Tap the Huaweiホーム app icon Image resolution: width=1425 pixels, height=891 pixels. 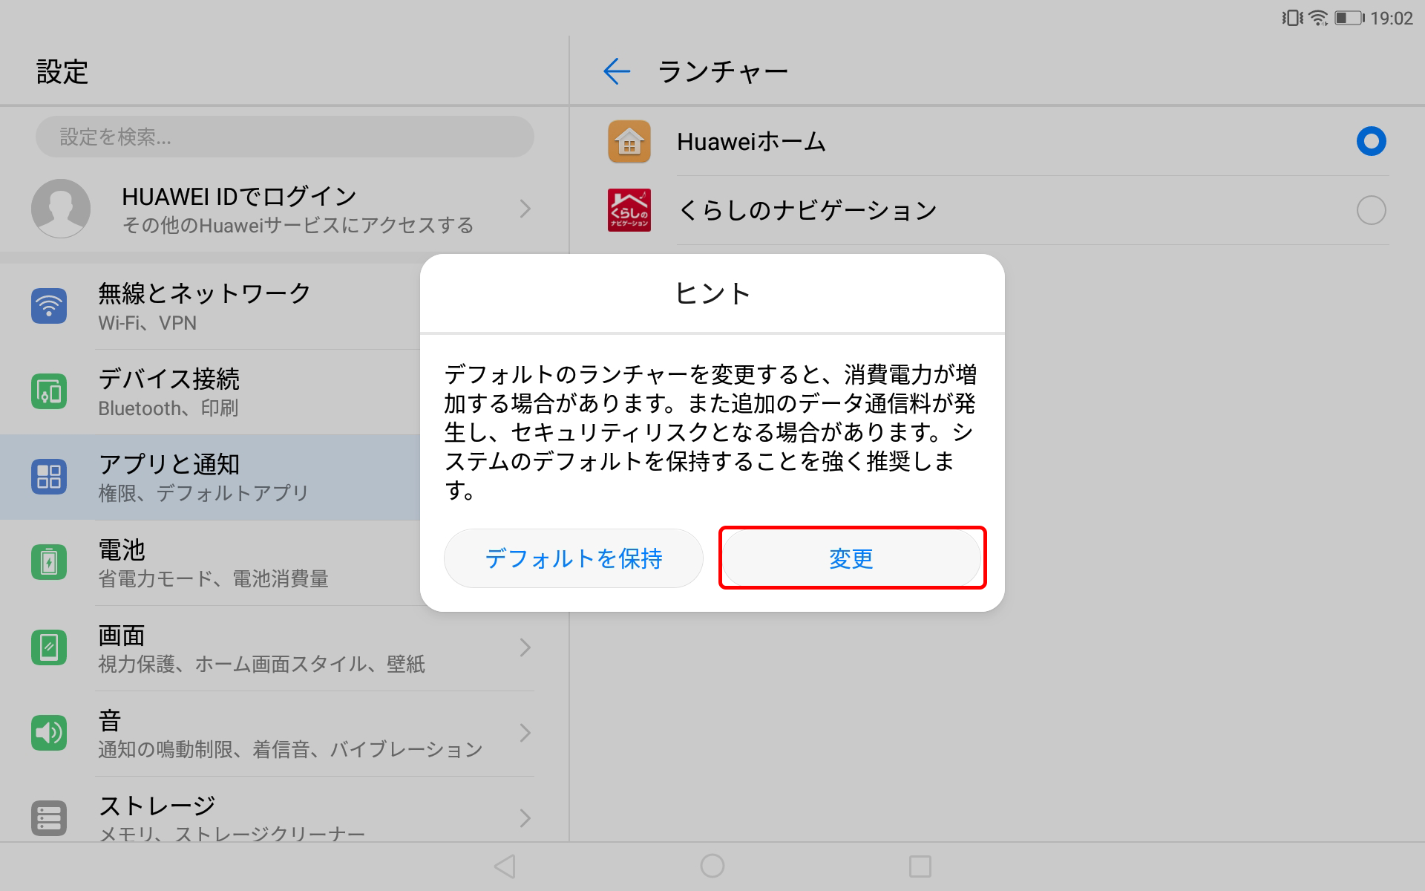click(x=629, y=141)
